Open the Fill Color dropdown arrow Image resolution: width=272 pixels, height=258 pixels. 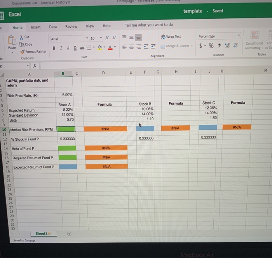(105, 47)
